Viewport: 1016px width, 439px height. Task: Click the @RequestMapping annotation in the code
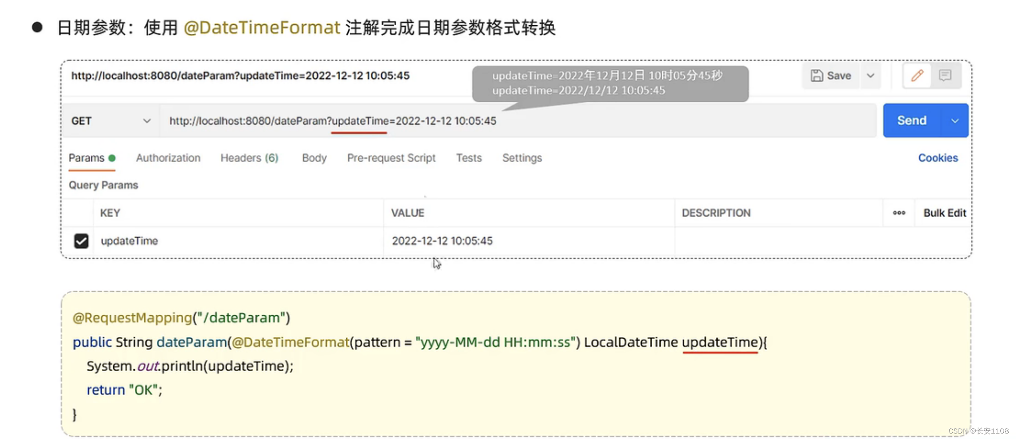point(132,318)
